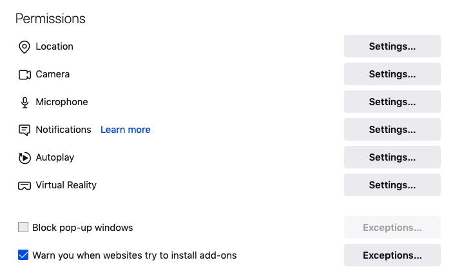Open Virtual Reality permission Settings

pyautogui.click(x=392, y=185)
